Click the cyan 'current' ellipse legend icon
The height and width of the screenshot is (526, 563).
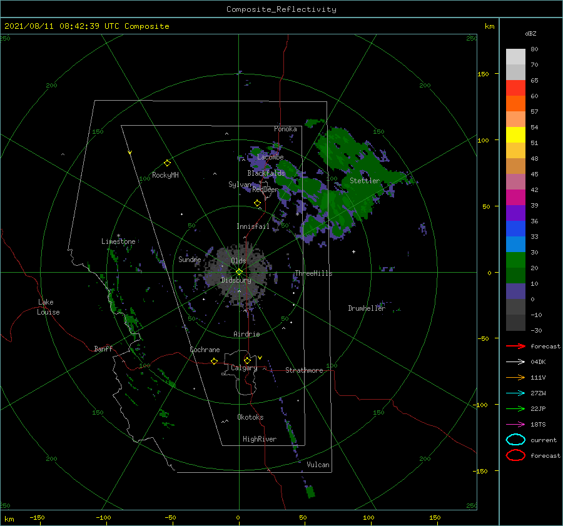click(x=515, y=440)
